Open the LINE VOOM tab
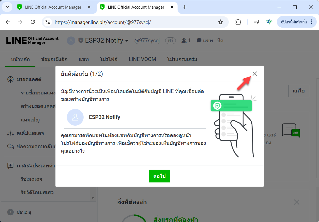This screenshot has width=319, height=222. (142, 59)
